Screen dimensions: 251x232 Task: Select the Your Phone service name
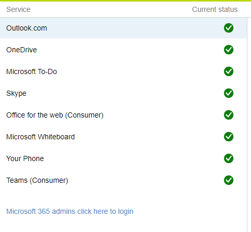(25, 158)
